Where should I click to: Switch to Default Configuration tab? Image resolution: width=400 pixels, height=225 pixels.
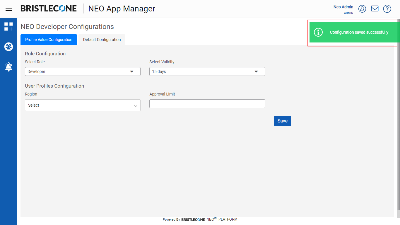pyautogui.click(x=102, y=40)
